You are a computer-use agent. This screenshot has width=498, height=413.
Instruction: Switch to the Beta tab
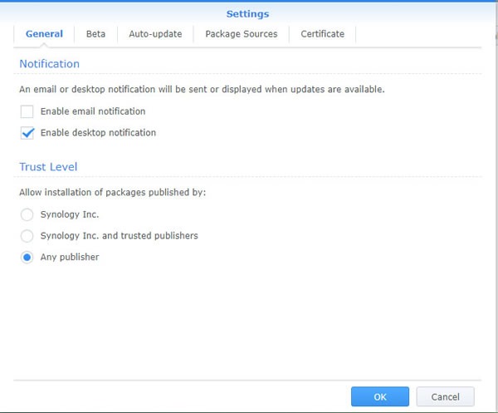coord(95,34)
